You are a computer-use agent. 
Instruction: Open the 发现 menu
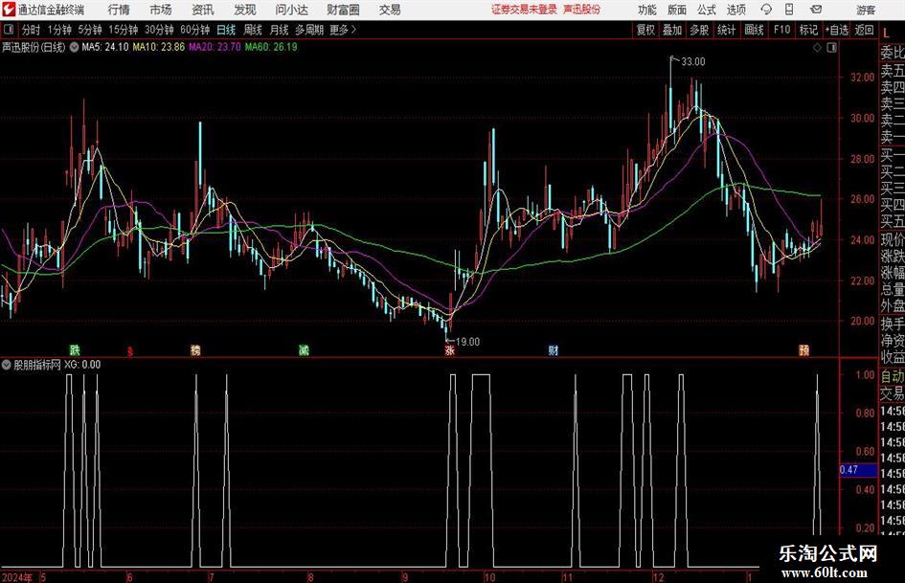[245, 10]
